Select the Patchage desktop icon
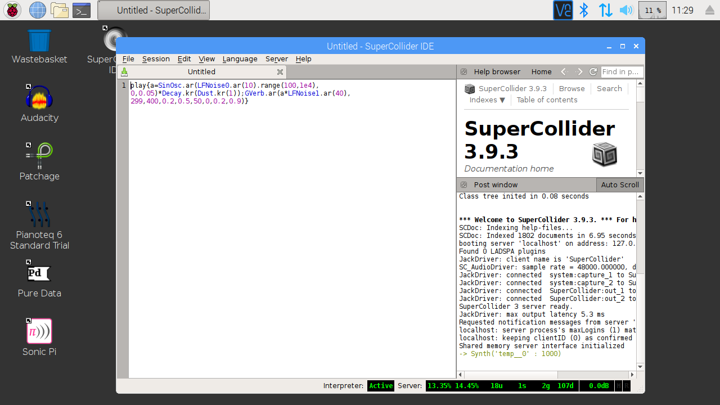Image resolution: width=720 pixels, height=405 pixels. [x=39, y=162]
